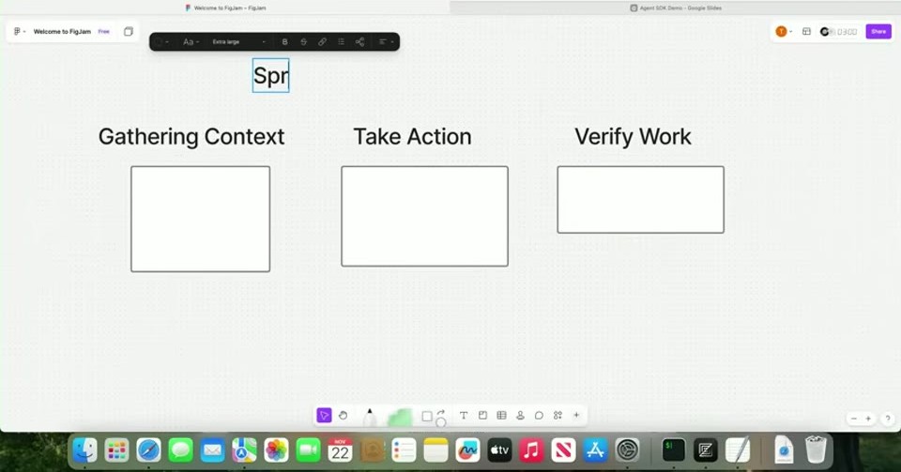901x472 pixels.
Task: Toggle strikethrough text formatting
Action: click(303, 42)
